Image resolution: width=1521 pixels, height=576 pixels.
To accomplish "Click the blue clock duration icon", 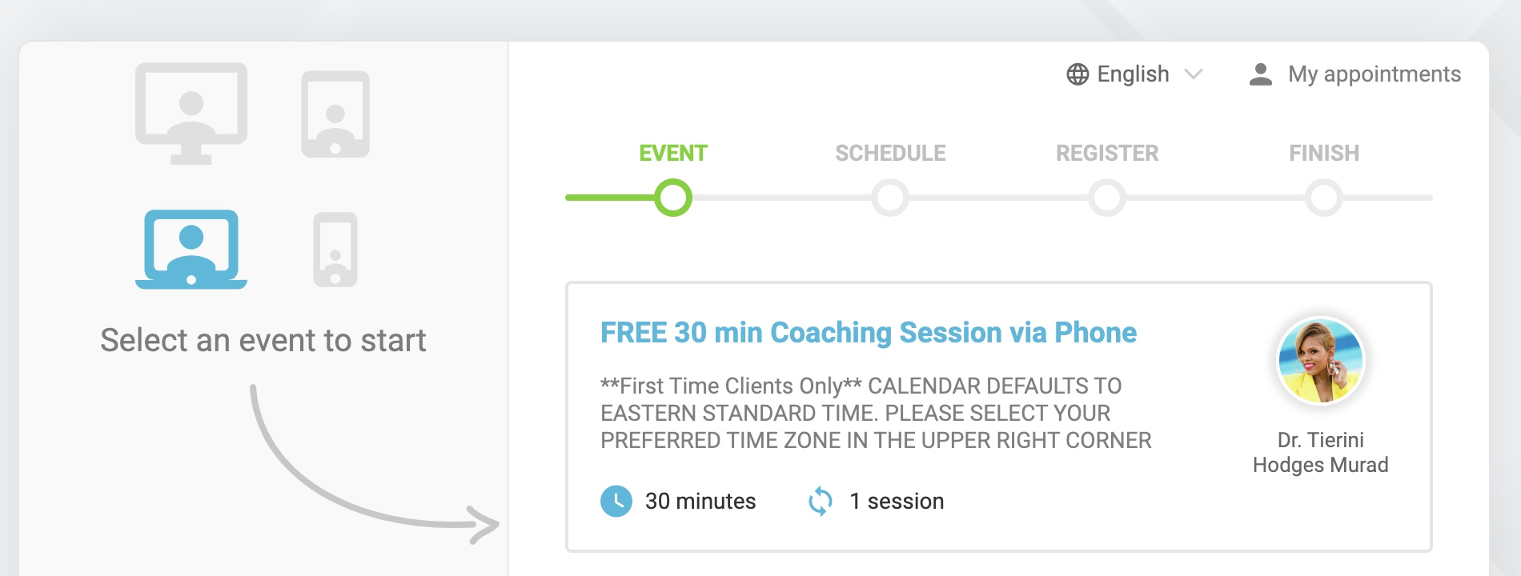I will point(616,502).
